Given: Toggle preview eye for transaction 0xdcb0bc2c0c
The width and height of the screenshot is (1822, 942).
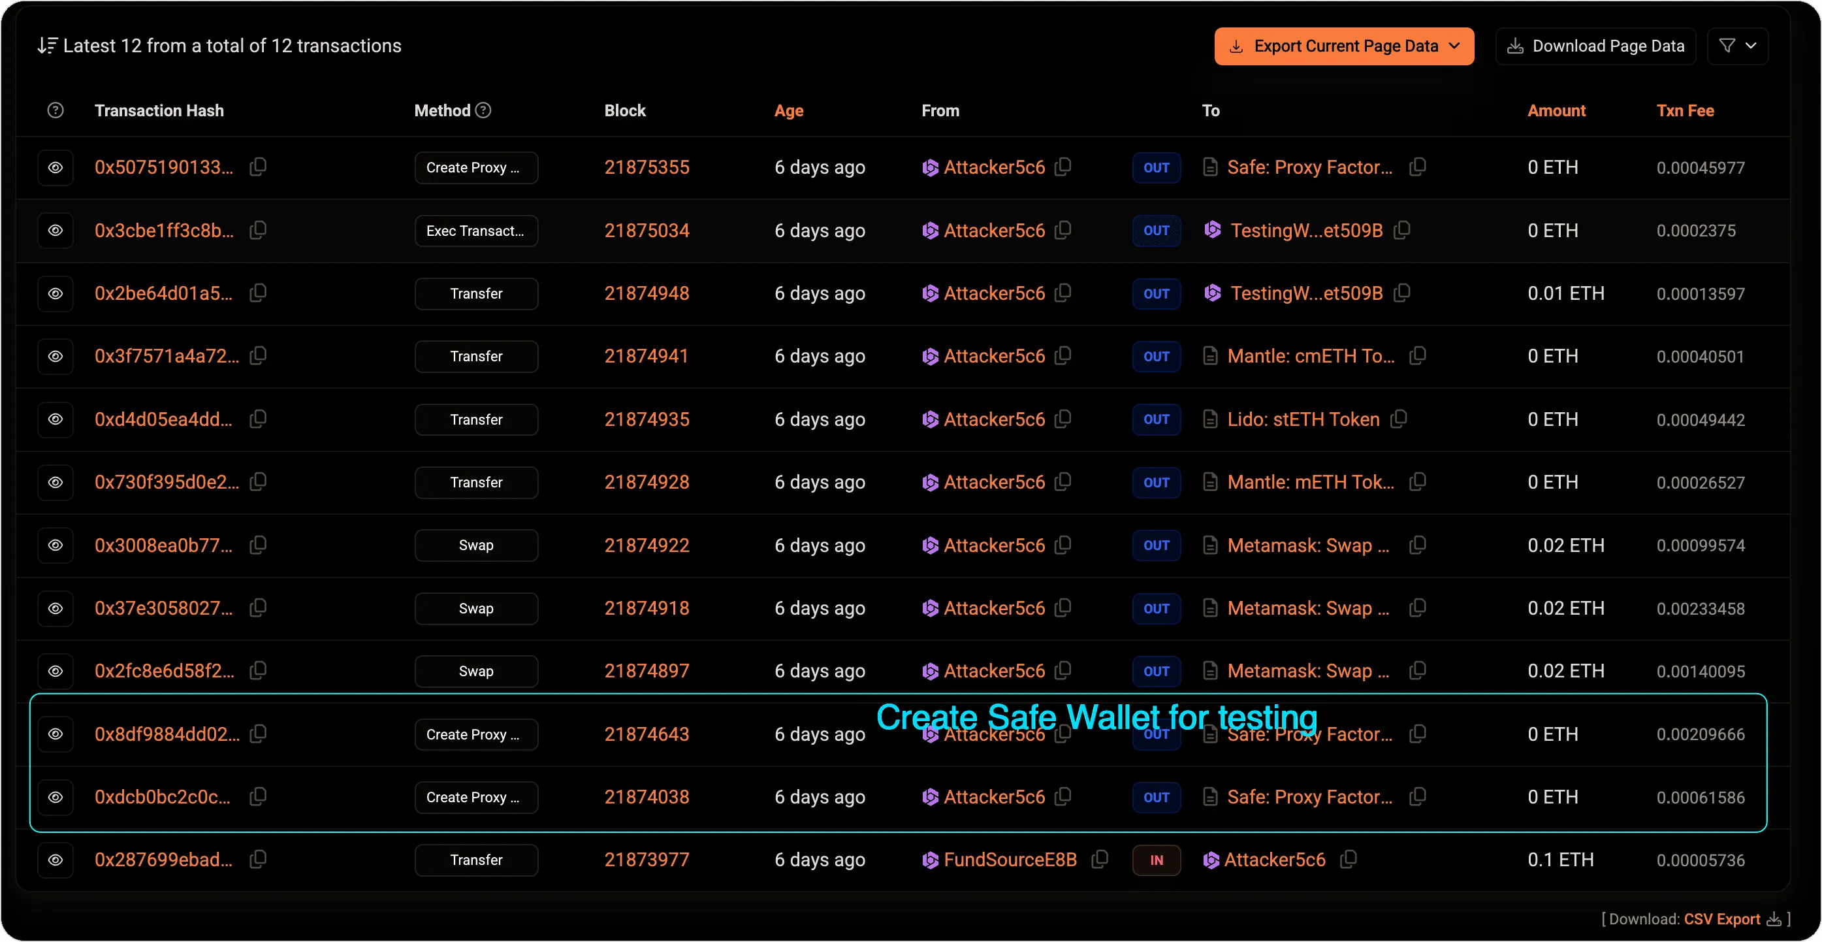Looking at the screenshot, I should [55, 798].
